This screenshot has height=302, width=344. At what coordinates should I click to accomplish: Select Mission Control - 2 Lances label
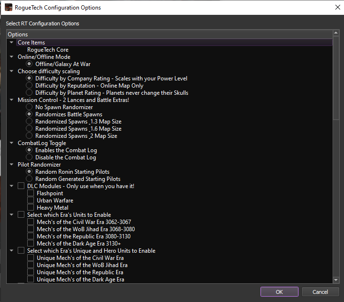[x=73, y=100]
